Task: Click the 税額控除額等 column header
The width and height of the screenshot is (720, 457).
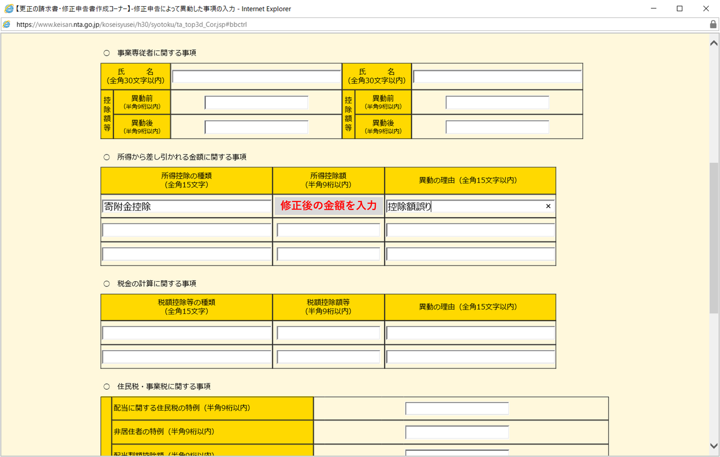Action: point(328,307)
